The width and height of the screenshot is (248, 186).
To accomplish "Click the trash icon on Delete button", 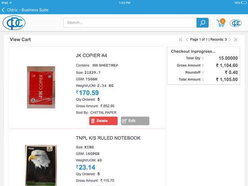I will point(93,121).
